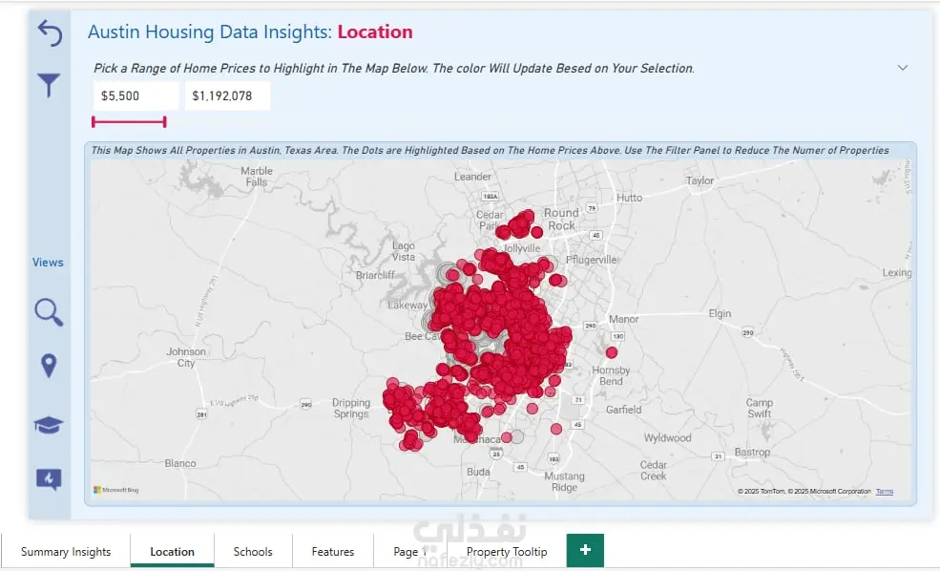Switch to the Summary Insights tab

[66, 552]
